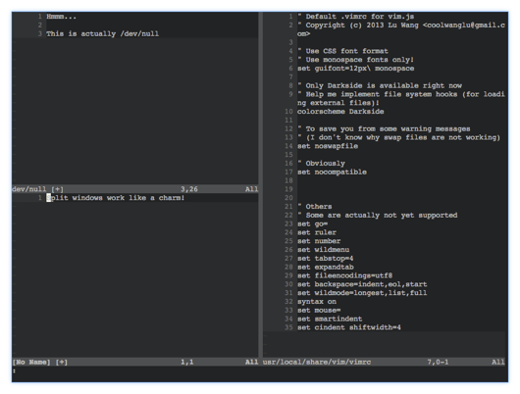
Task: Click comment 'Some are actually not yet supported'
Action: pyautogui.click(x=378, y=215)
